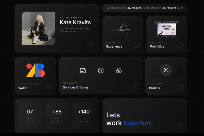Open the Portfolios link
The height and width of the screenshot is (136, 204).
click(157, 46)
